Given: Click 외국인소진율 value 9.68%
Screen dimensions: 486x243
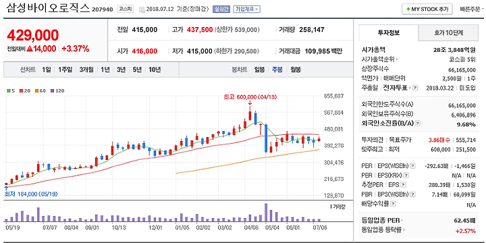Looking at the screenshot, I should click(467, 125).
